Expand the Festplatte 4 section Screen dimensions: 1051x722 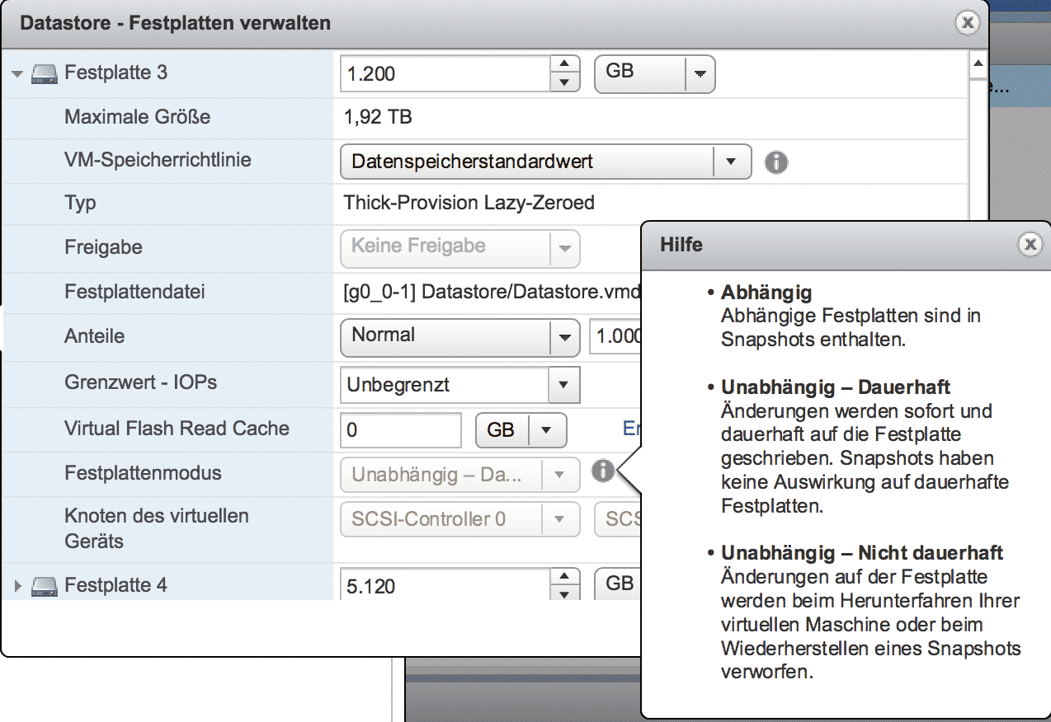coord(18,586)
